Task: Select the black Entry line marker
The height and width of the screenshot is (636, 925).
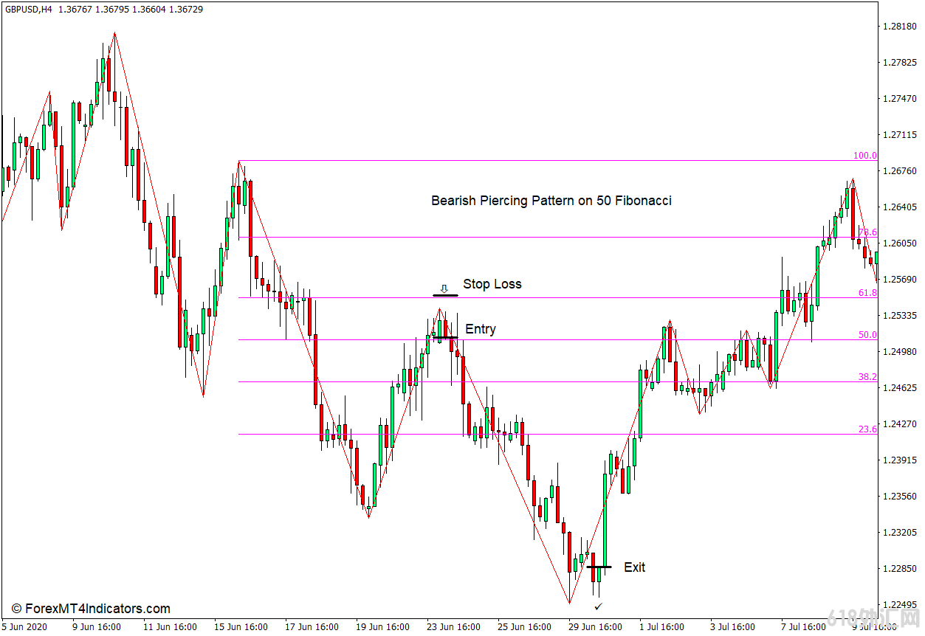Action: click(x=445, y=337)
